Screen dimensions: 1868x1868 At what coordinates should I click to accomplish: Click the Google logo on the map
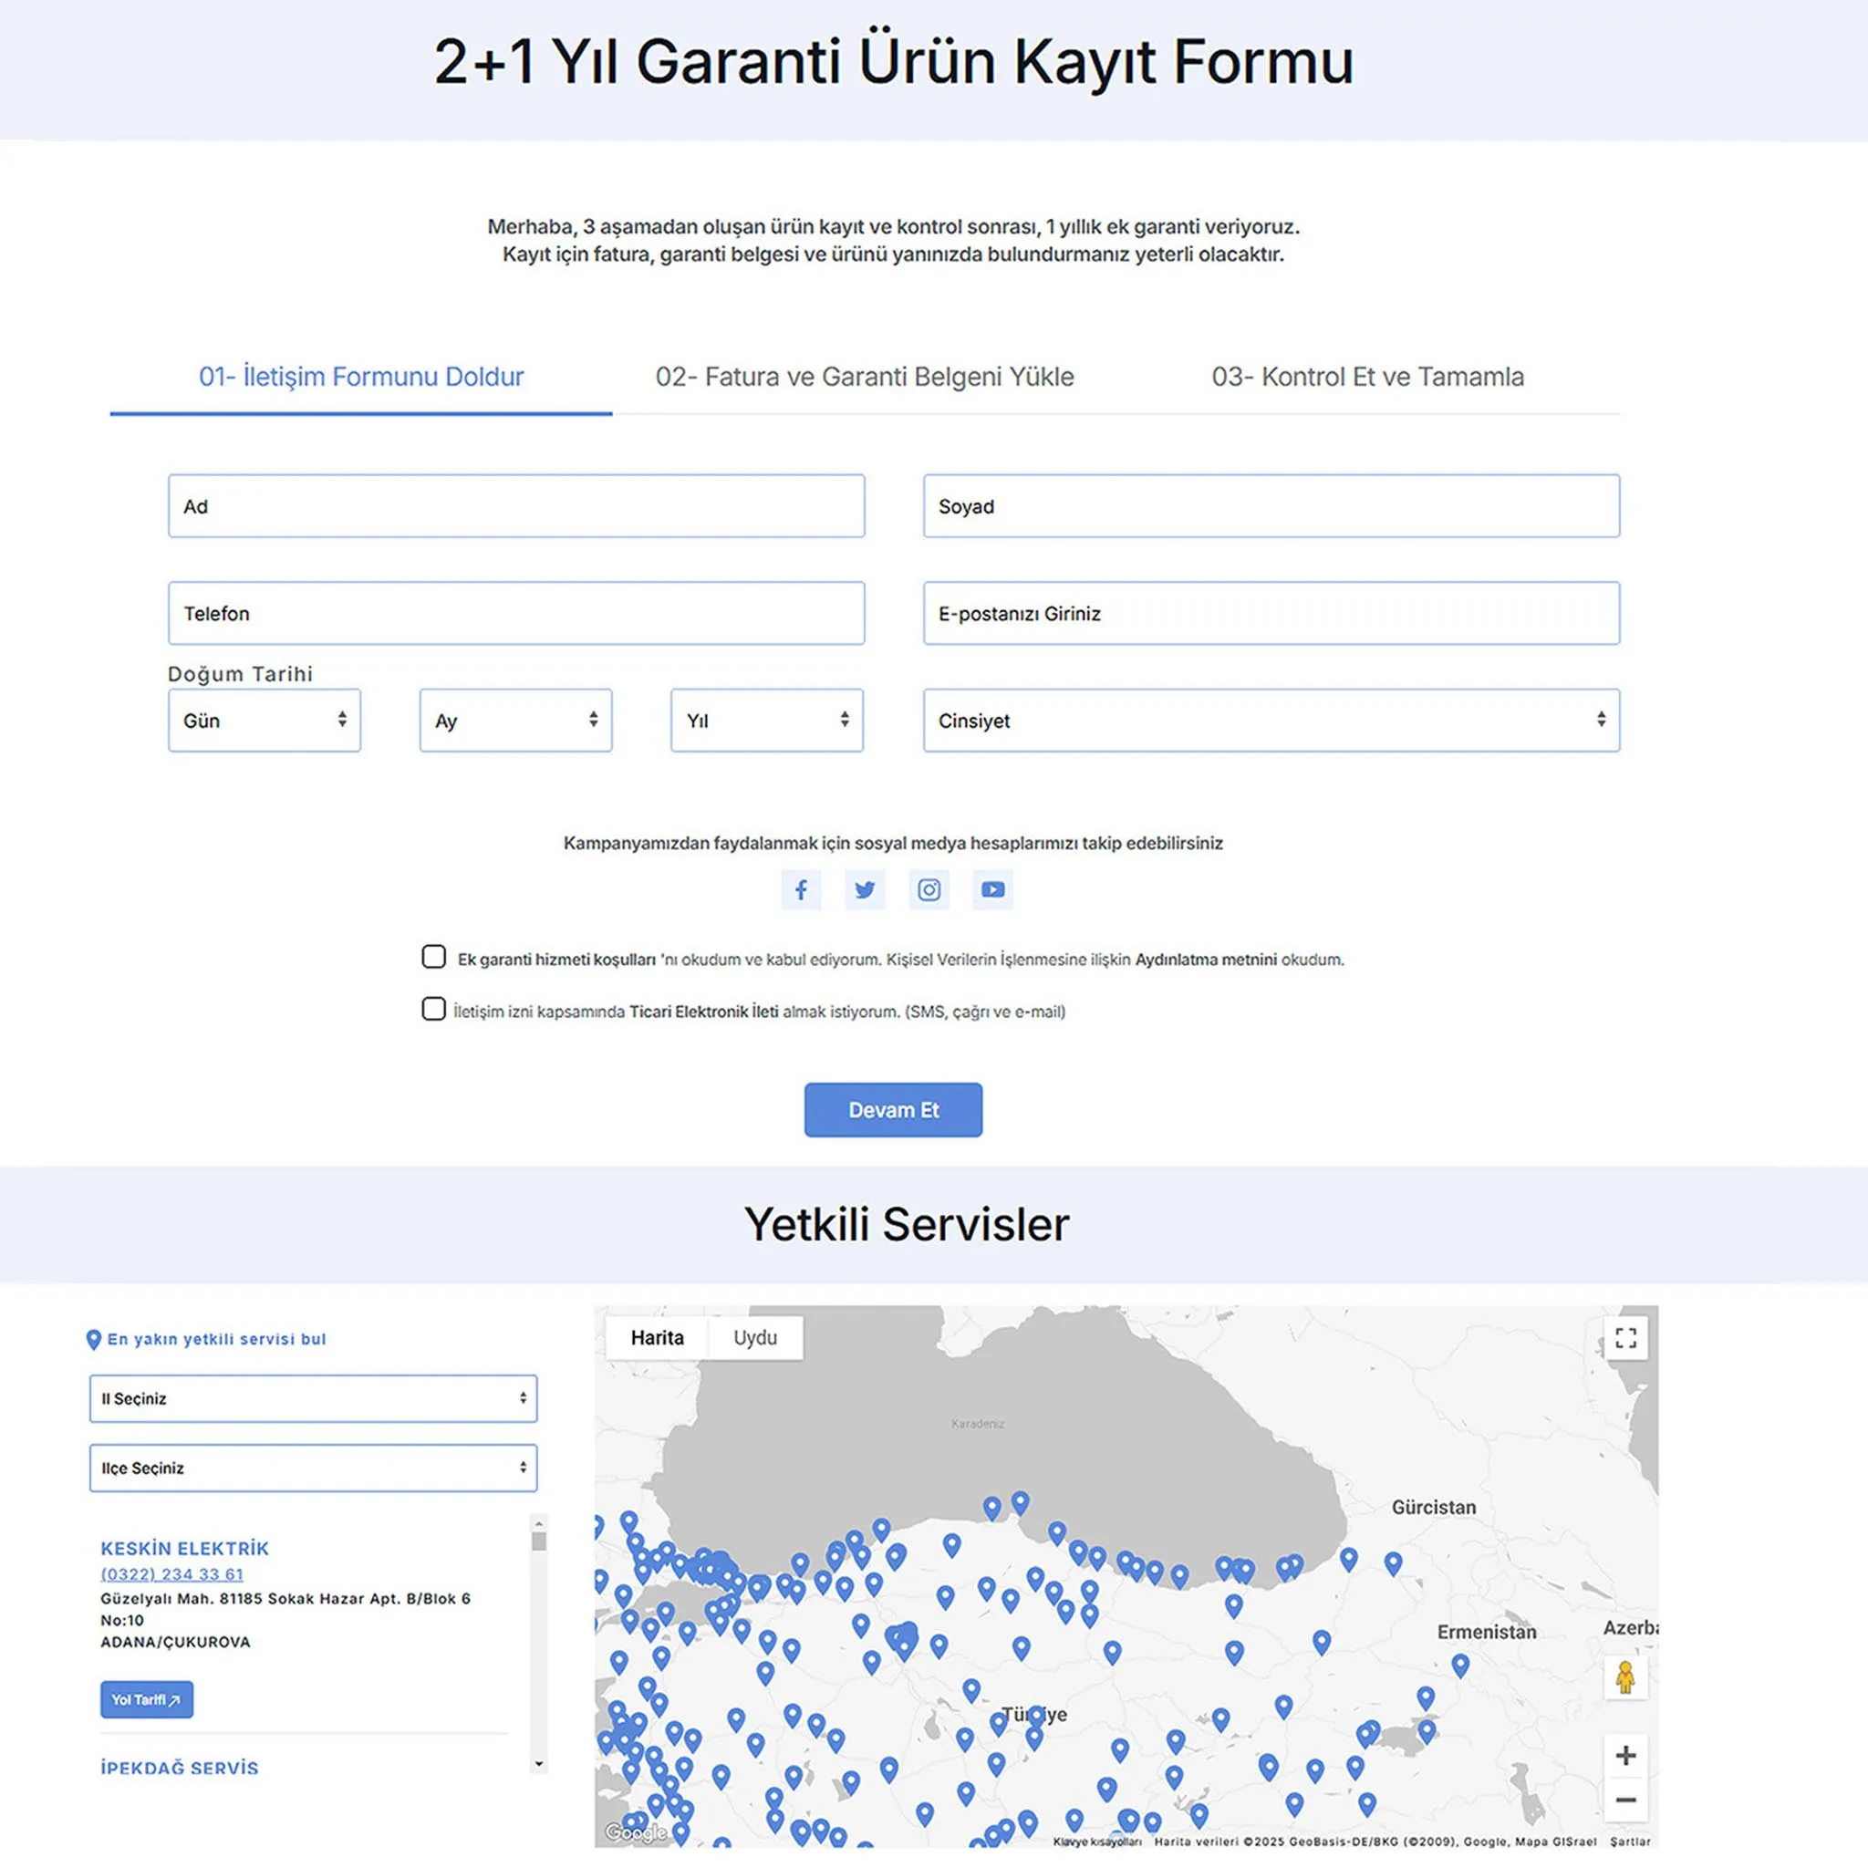pyautogui.click(x=635, y=1832)
